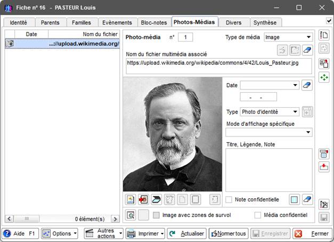Click the Fermer button
This screenshot has height=242, width=334.
pyautogui.click(x=312, y=233)
